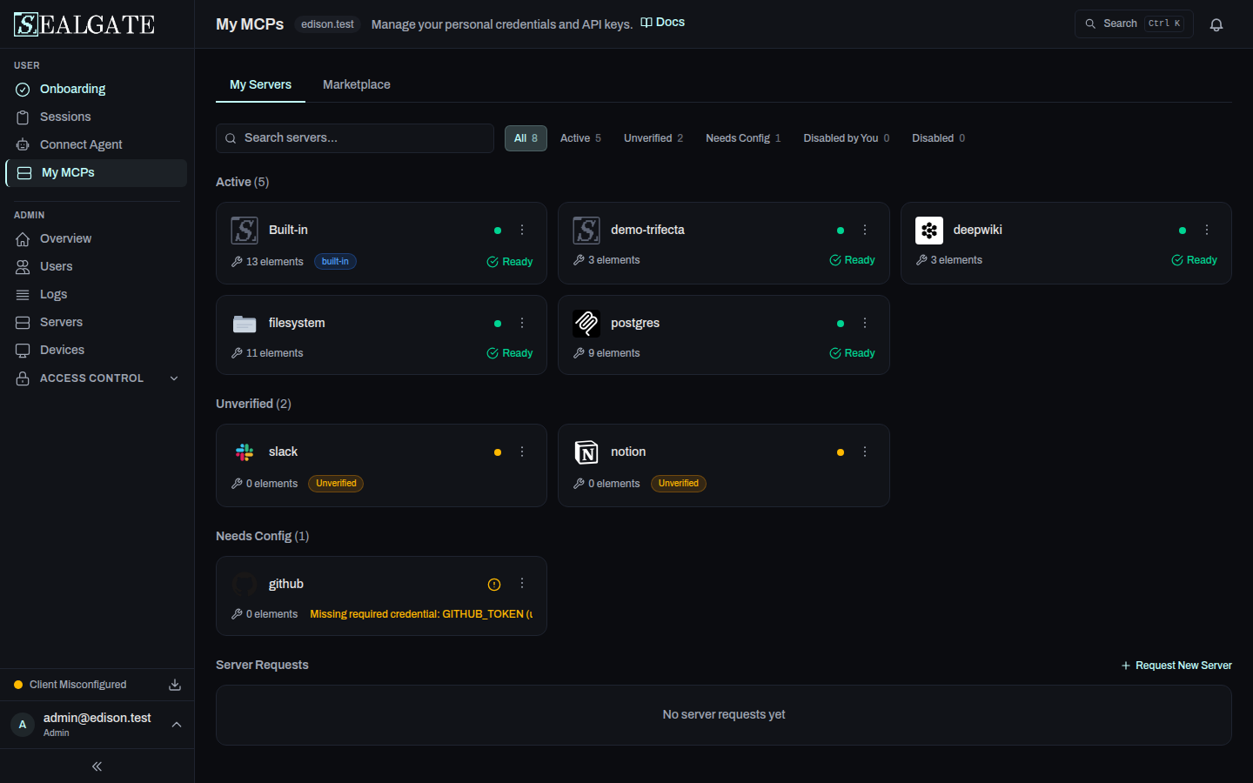This screenshot has width=1253, height=783.
Task: Open the admin Logs page
Action: 97,294
